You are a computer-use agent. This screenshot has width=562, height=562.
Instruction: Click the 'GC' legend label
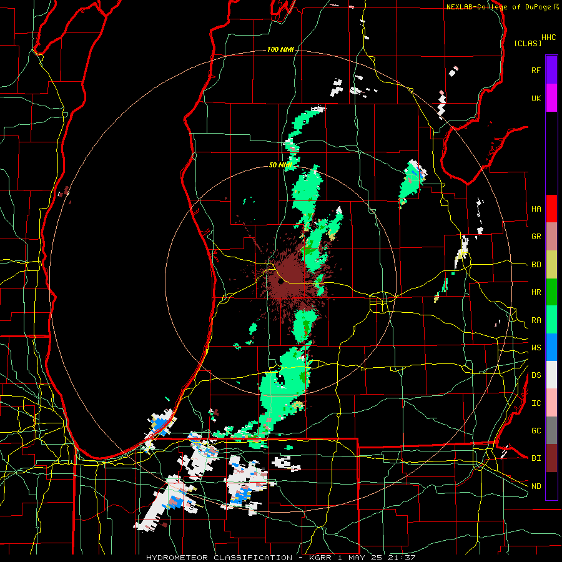(536, 431)
